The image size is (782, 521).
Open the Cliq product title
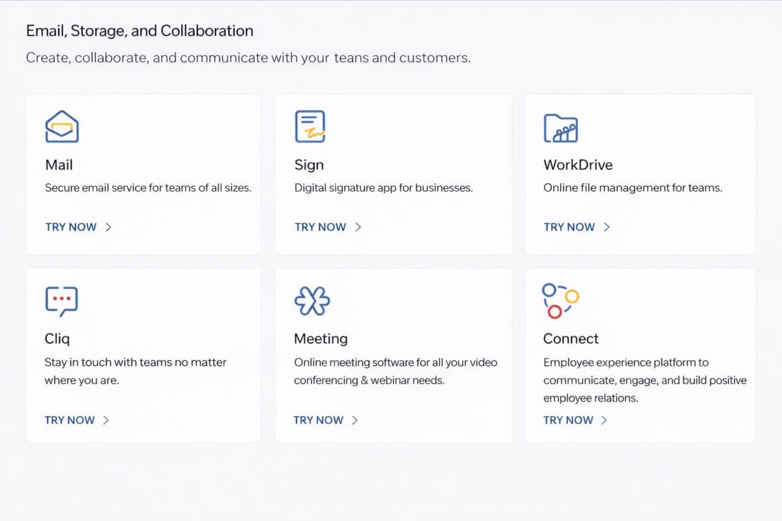[57, 339]
